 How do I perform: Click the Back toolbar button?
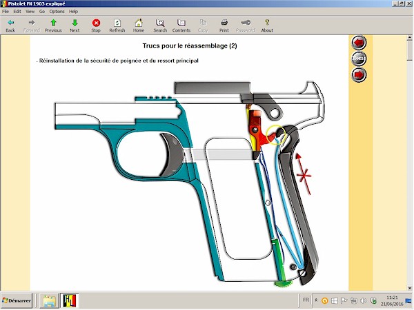(x=10, y=25)
